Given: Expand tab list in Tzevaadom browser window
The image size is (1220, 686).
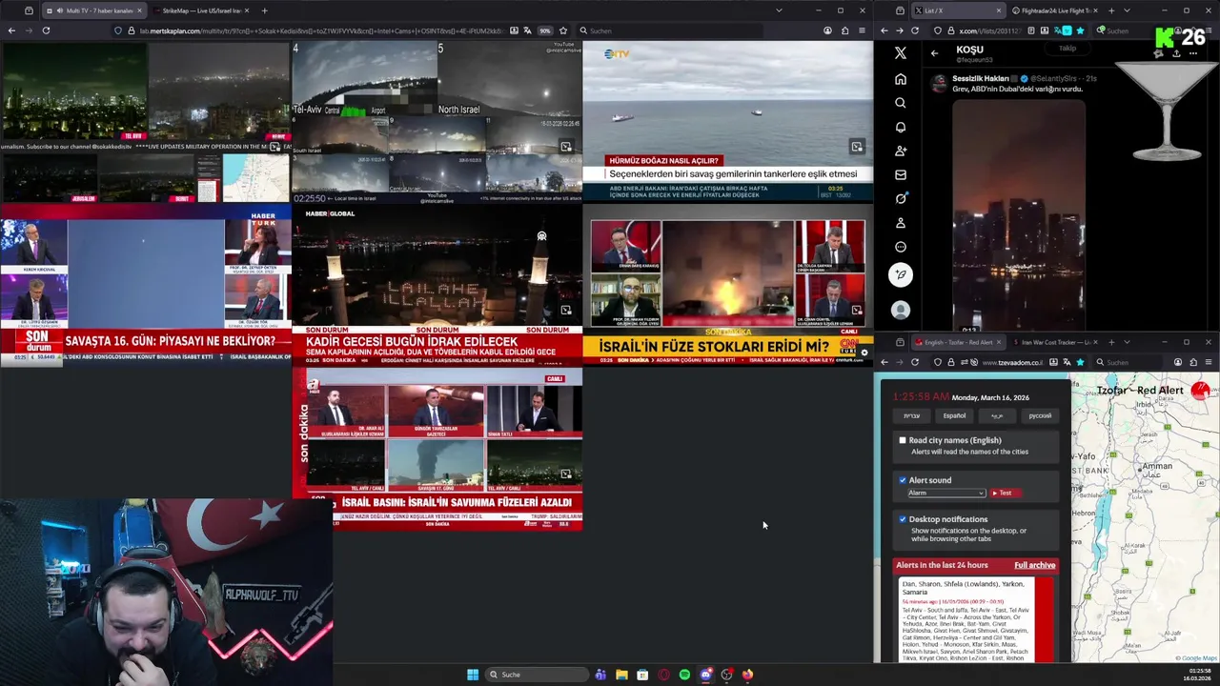Looking at the screenshot, I should pyautogui.click(x=1127, y=342).
